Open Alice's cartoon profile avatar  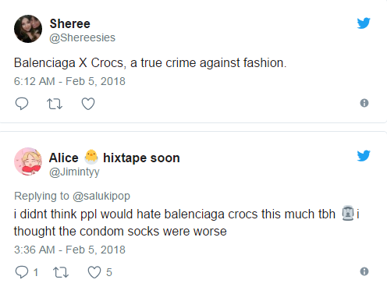[28, 161]
